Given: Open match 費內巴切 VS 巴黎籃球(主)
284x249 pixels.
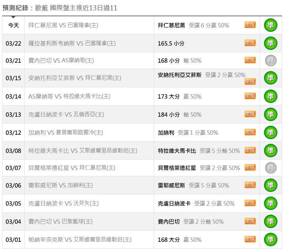Looking at the screenshot, I should tap(60, 221).
